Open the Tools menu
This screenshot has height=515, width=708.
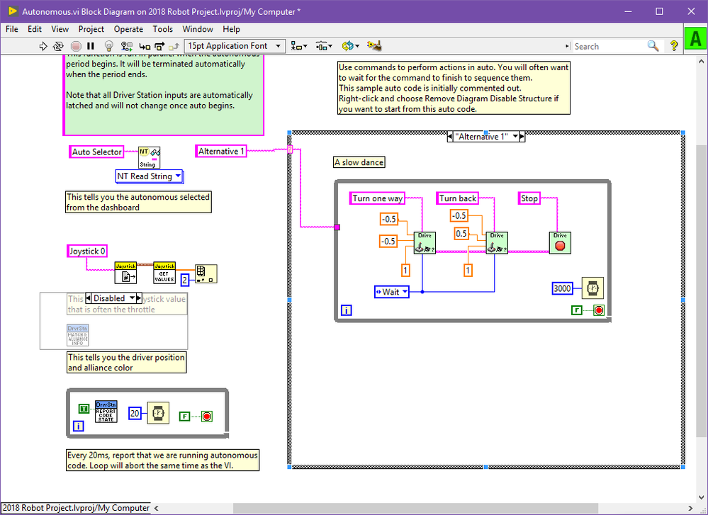[162, 29]
